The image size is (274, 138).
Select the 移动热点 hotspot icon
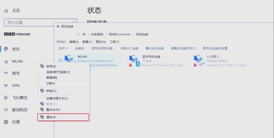6,110
